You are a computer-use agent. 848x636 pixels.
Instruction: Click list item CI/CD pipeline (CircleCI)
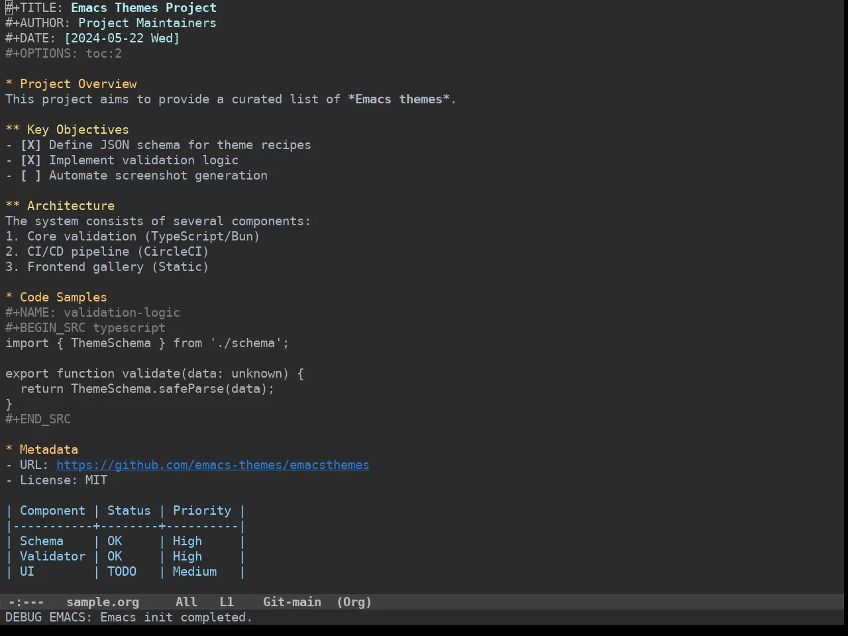tap(107, 252)
